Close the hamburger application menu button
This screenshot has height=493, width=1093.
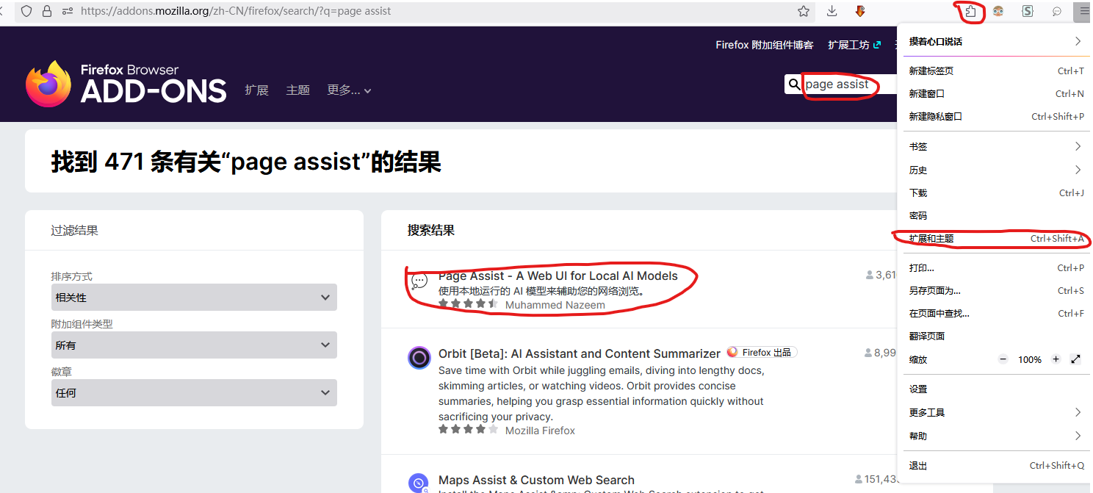[1083, 11]
